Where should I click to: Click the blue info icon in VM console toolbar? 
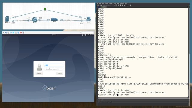click(x=18, y=33)
